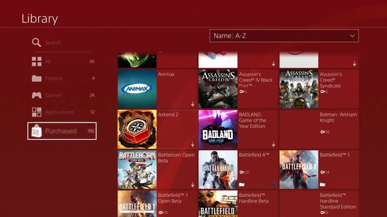Click the Purchased shopping bag icon
This screenshot has height=217, width=387.
[36, 131]
